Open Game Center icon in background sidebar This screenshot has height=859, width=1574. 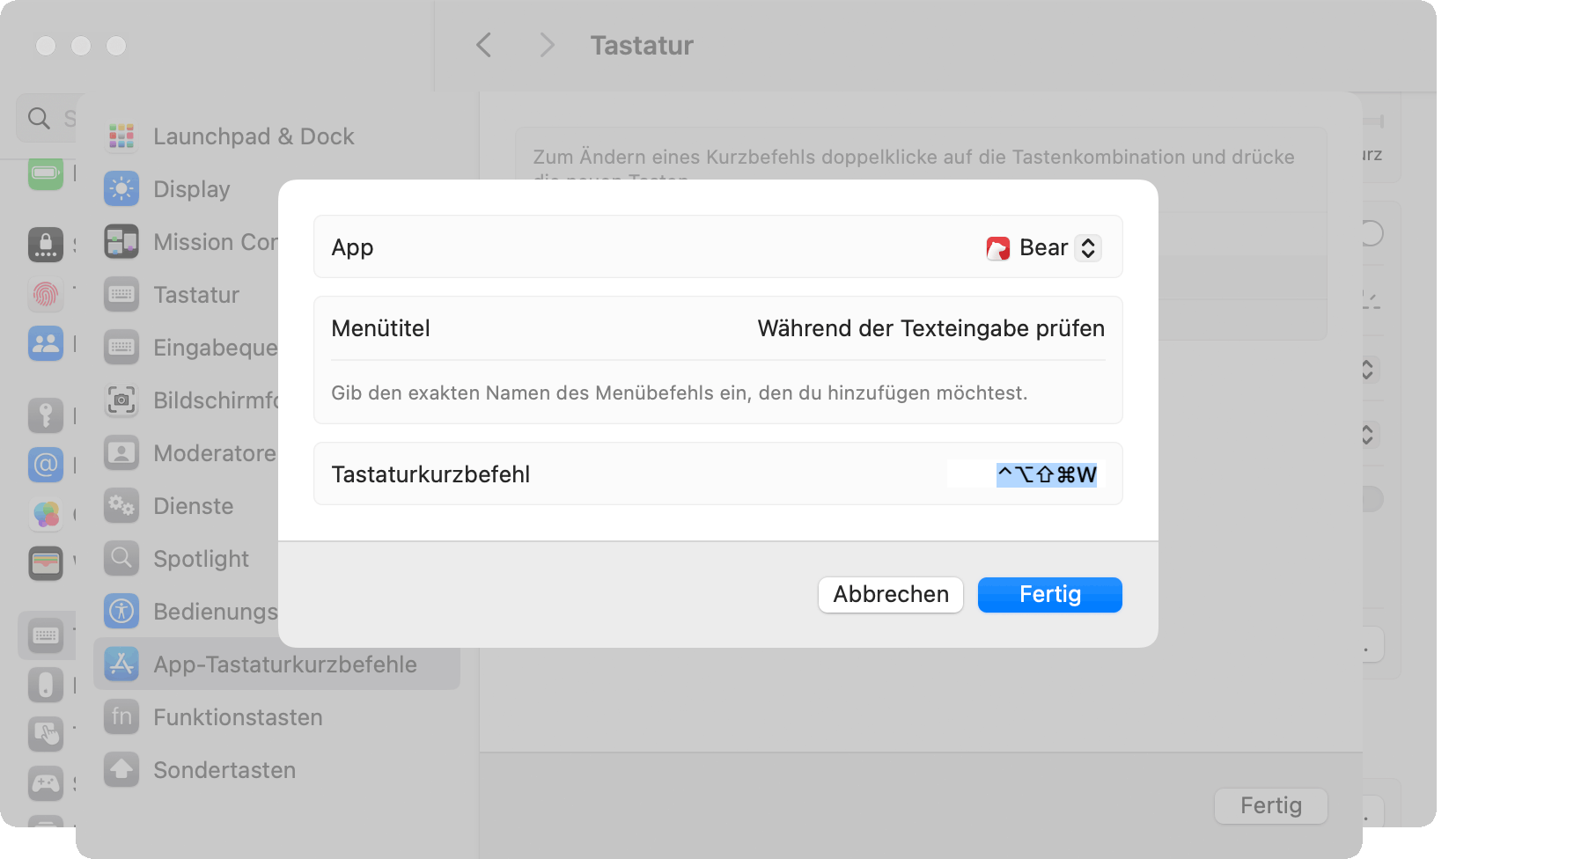46,514
